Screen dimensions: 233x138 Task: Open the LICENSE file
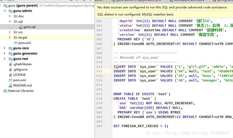[19, 75]
